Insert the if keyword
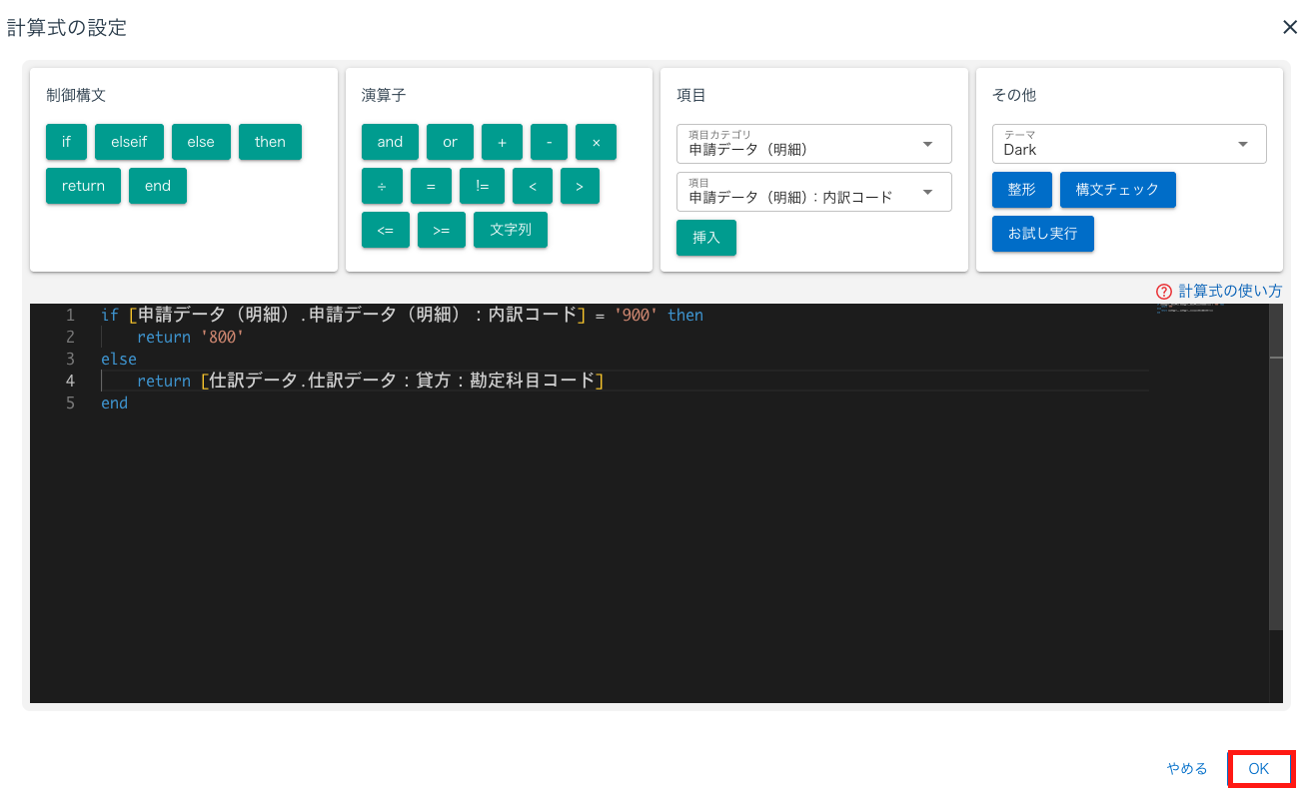The height and width of the screenshot is (792, 1314). (x=66, y=142)
